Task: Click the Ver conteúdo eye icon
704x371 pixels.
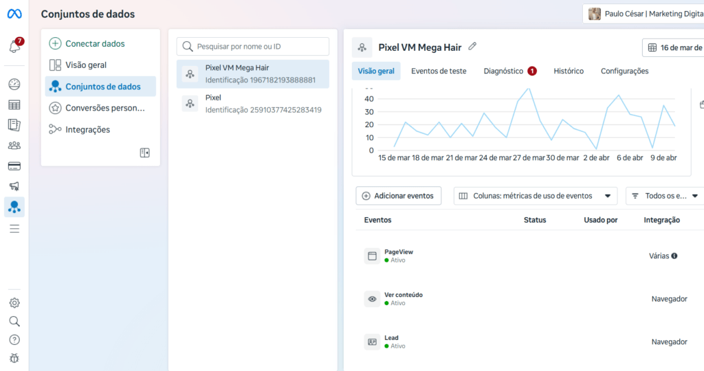Action: point(372,299)
